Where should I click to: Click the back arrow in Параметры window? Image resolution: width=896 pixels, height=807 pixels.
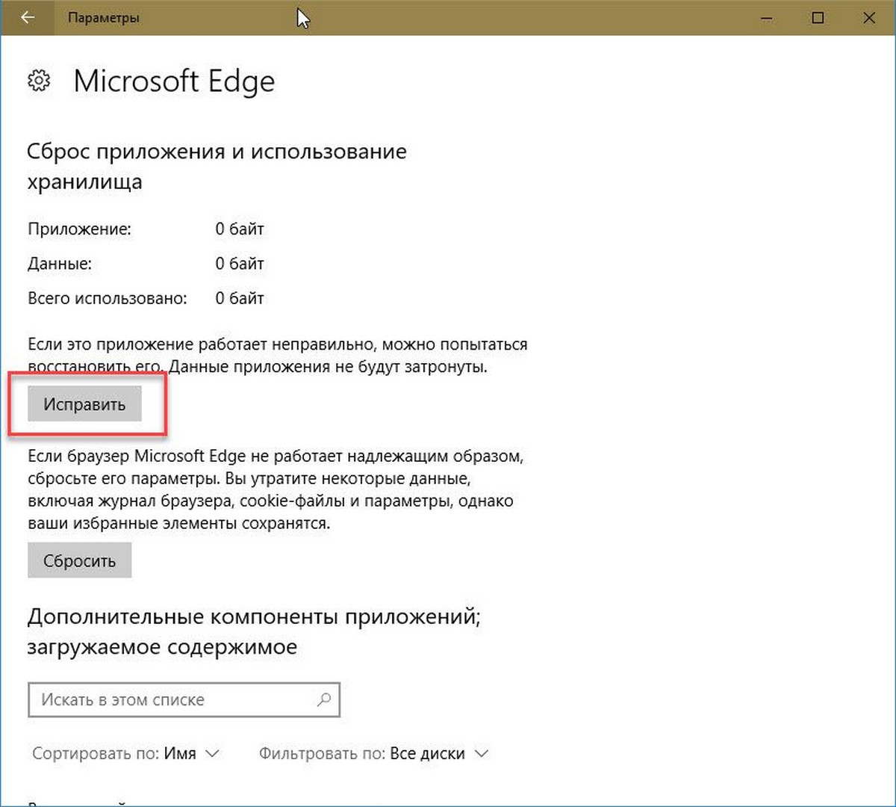click(27, 17)
